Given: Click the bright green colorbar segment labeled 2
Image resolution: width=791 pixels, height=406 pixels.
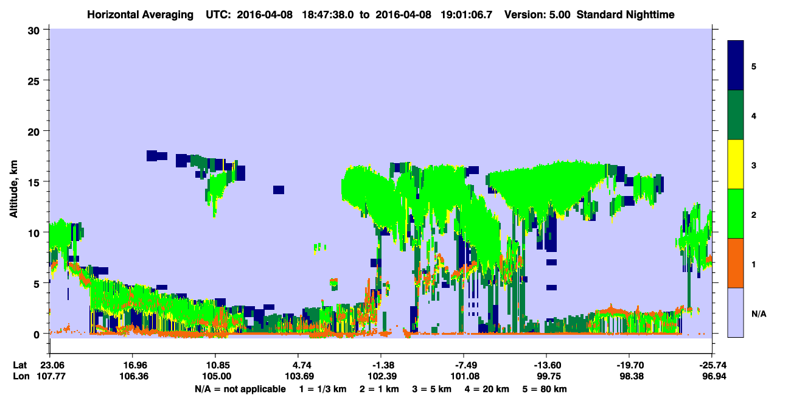Looking at the screenshot, I should click(736, 214).
